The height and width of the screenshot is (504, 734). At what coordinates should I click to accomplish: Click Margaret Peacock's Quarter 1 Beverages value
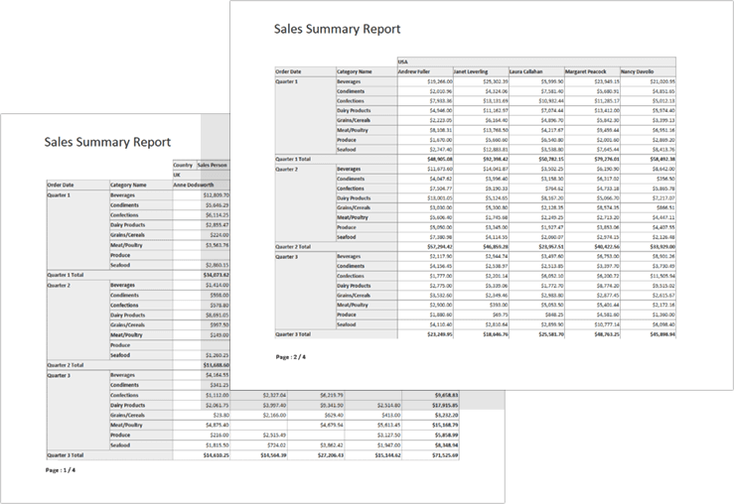click(x=607, y=81)
